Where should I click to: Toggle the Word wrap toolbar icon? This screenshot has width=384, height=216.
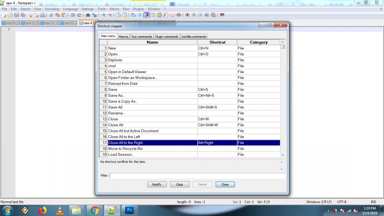coord(133,15)
